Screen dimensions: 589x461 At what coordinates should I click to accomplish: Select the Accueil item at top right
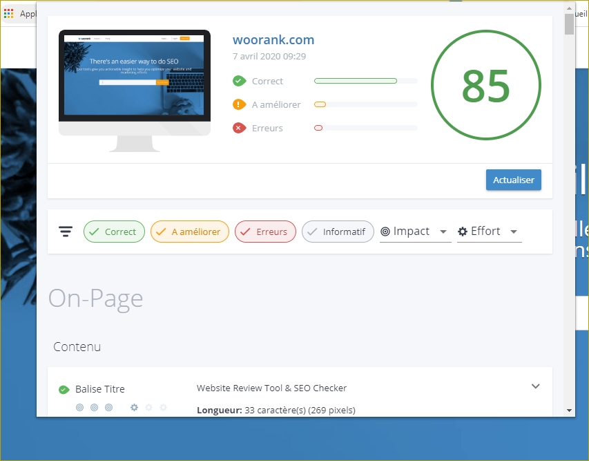pyautogui.click(x=580, y=12)
